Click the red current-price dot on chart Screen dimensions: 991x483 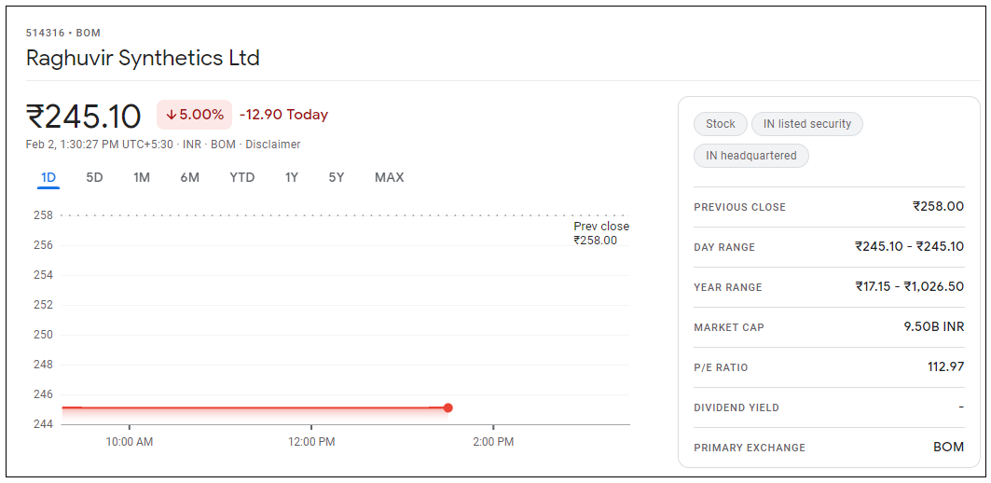(x=448, y=407)
